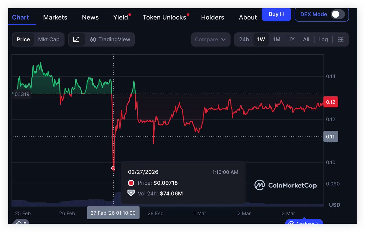Click the 0.1319 opening price label
The height and width of the screenshot is (232, 365).
pos(22,94)
